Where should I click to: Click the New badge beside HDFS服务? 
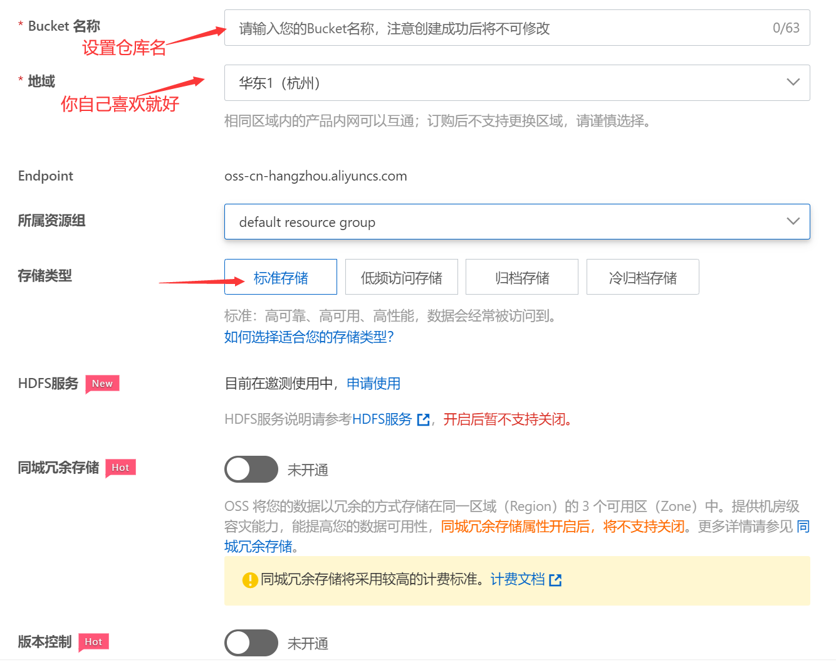(102, 384)
